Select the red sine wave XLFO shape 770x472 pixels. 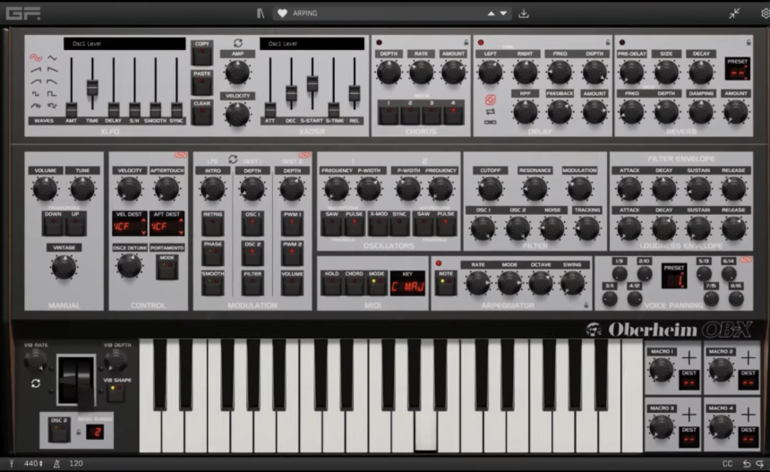pyautogui.click(x=36, y=57)
